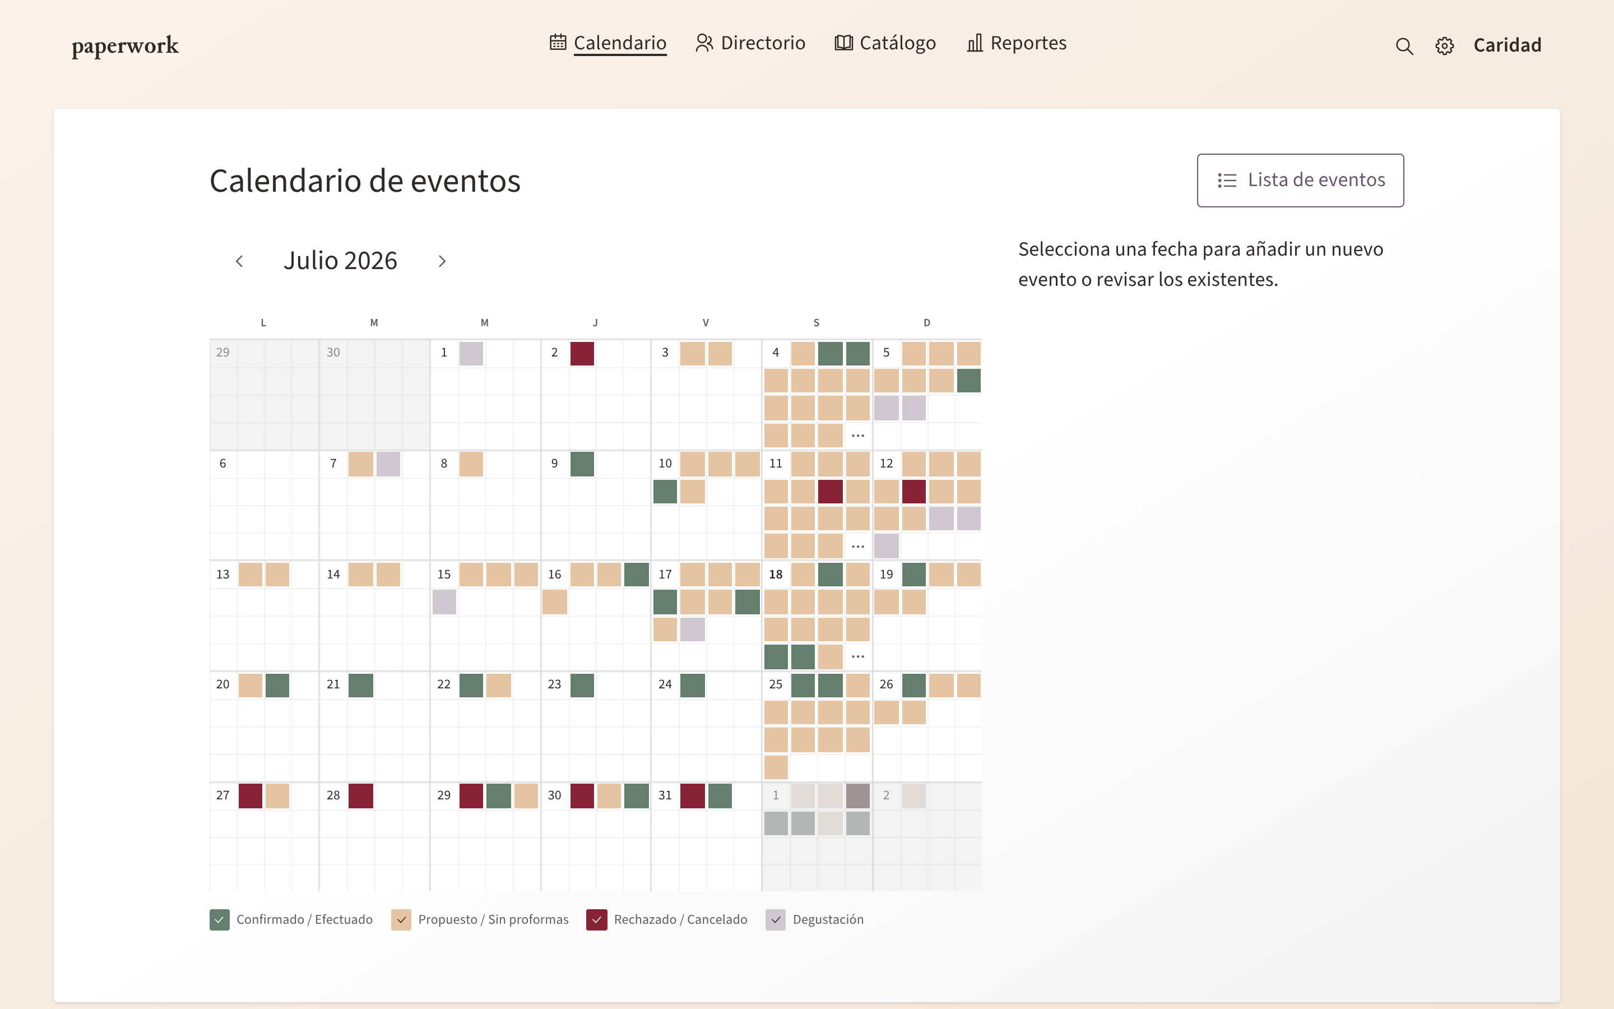Click the green event on day 22
Screen dimensions: 1614x1009
[471, 686]
